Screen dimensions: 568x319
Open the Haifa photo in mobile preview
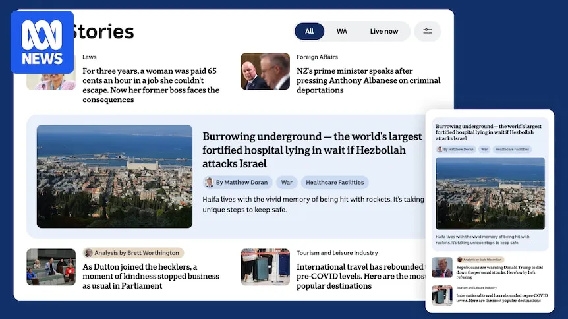click(490, 194)
